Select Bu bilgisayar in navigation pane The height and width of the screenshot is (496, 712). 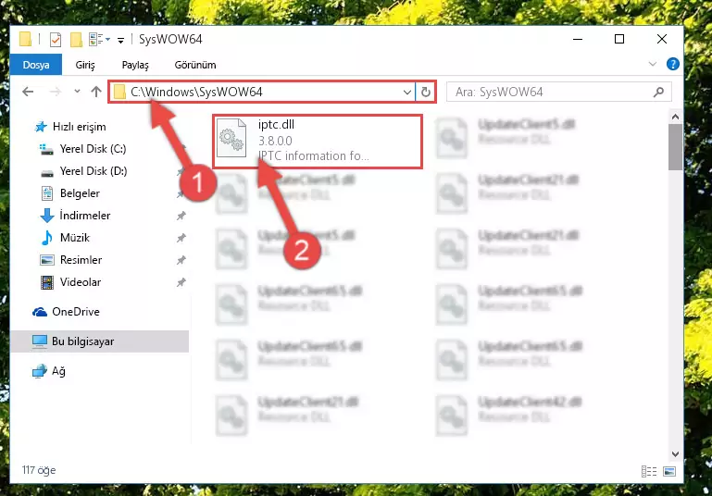(99, 341)
